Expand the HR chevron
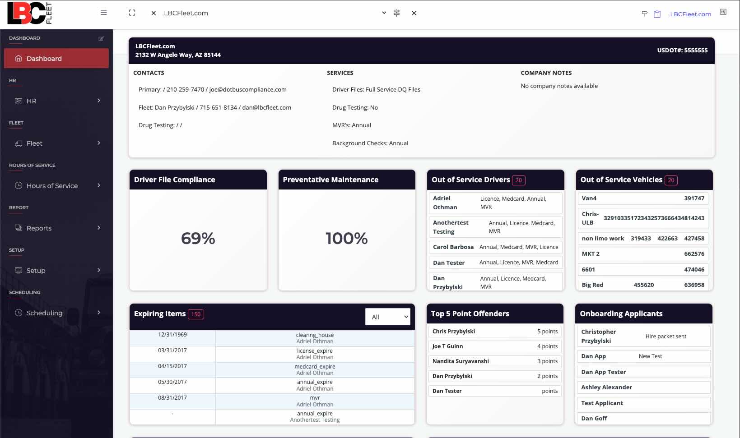 click(x=99, y=100)
